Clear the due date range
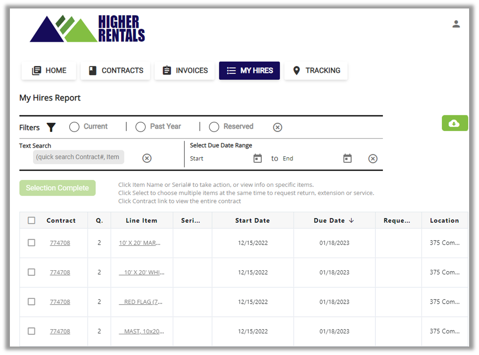 (x=373, y=159)
